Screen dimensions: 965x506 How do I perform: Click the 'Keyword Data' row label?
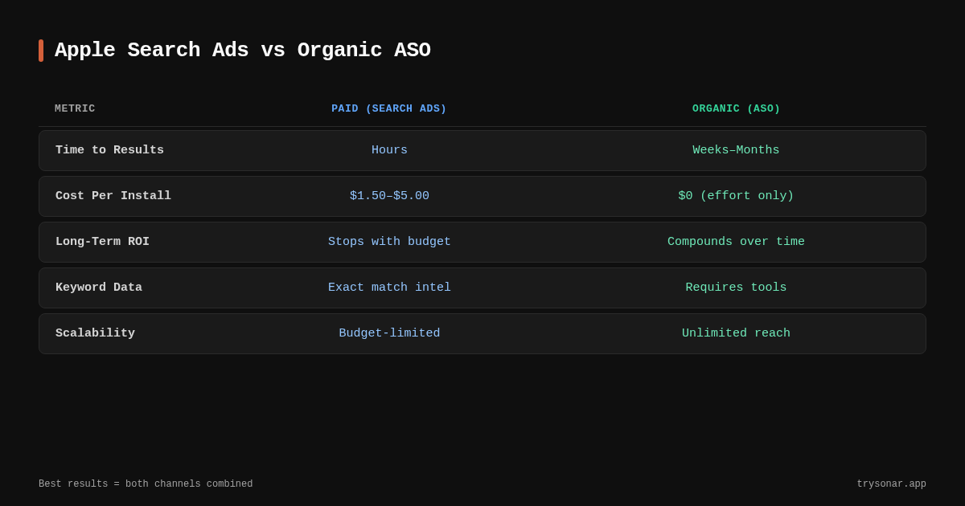(99, 288)
